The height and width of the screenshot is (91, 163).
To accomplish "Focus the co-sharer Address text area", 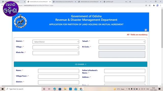I will coord(125,79).
